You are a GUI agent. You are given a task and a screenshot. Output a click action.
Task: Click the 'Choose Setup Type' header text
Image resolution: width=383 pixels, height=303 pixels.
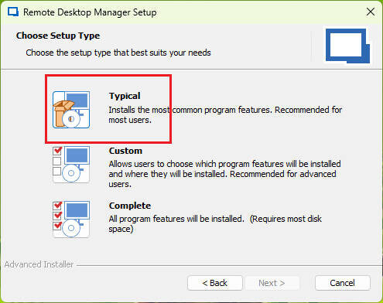(x=58, y=36)
